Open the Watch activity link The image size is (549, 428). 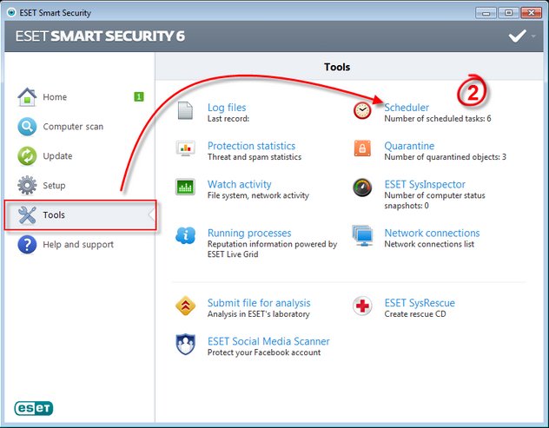tap(240, 184)
